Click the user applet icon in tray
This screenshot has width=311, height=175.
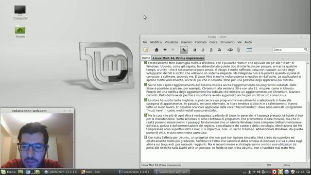(x=249, y=172)
